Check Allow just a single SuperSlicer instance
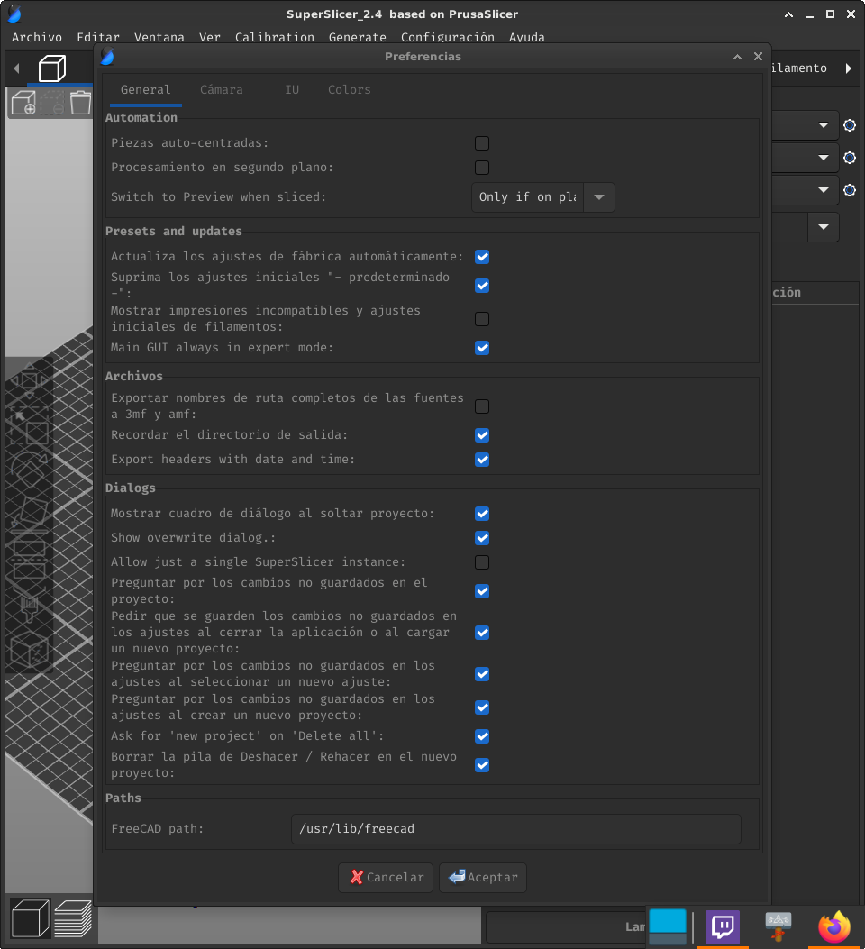This screenshot has width=865, height=949. tap(482, 562)
